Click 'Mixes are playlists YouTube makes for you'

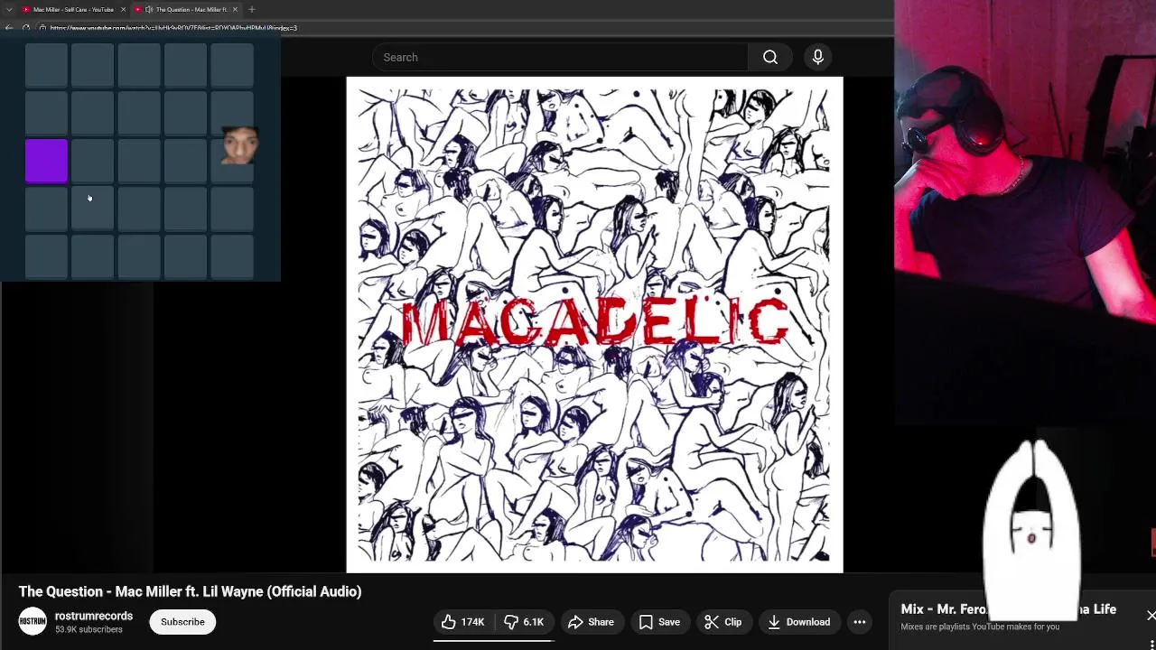(x=980, y=627)
